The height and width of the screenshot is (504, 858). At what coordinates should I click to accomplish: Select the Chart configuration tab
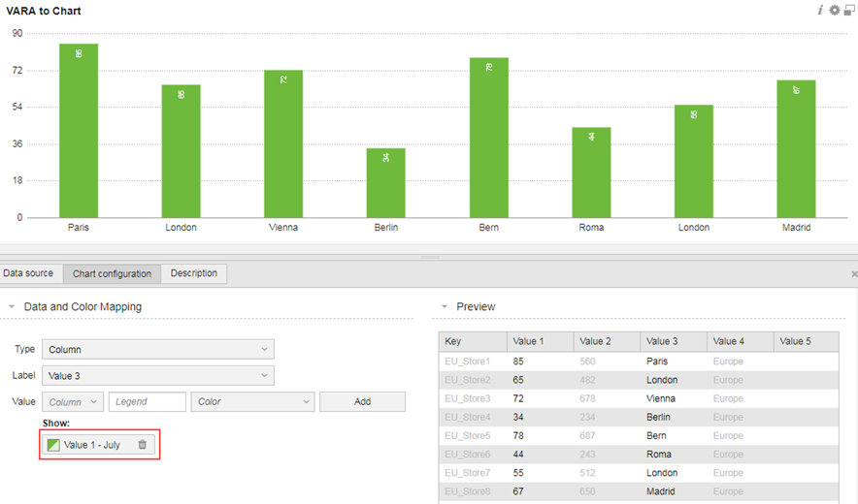coord(112,274)
